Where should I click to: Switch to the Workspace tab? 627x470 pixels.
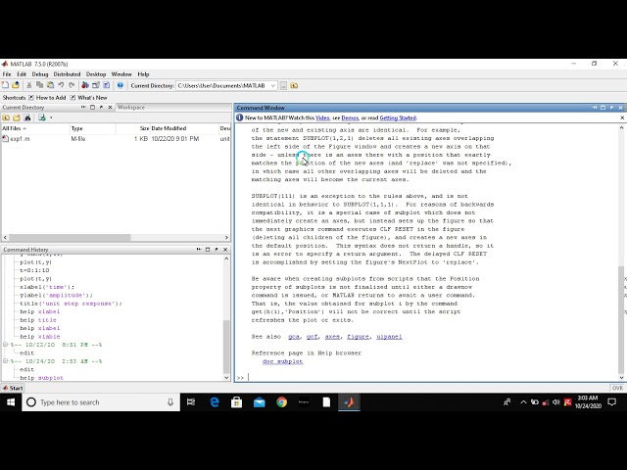(131, 108)
